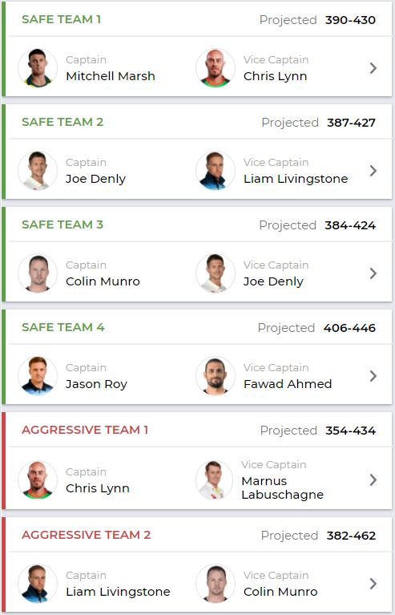Click projected score 354-434

click(x=350, y=431)
